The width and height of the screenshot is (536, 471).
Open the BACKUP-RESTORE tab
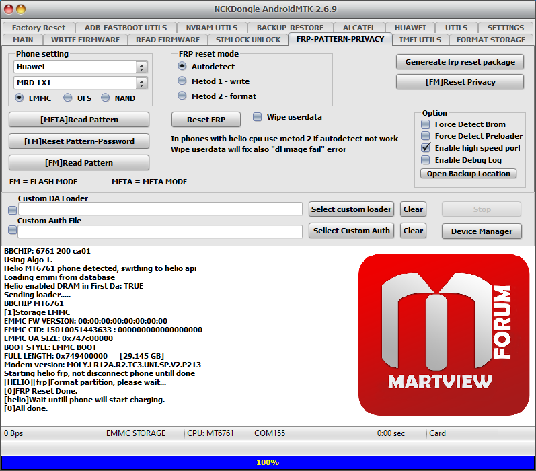pos(290,28)
